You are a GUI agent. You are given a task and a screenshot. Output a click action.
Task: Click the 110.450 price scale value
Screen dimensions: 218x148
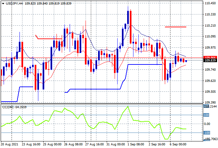click(210, 3)
